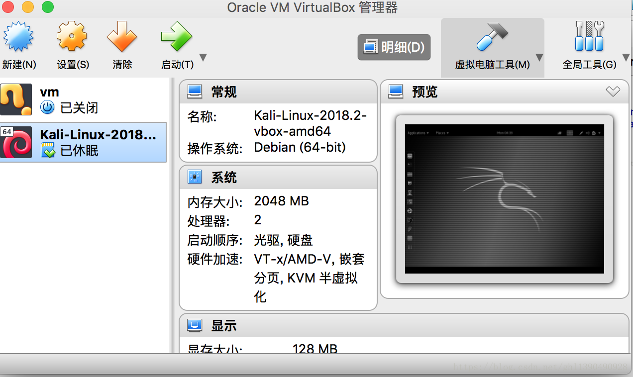Click the Debian (64-bit) OS value
The width and height of the screenshot is (633, 377).
click(x=300, y=147)
